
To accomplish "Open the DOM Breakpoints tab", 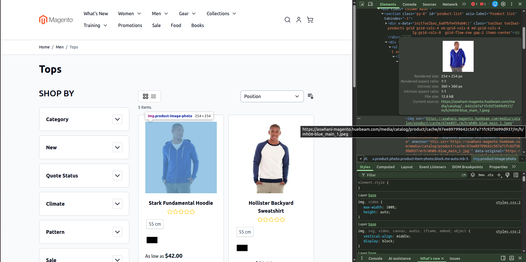I will pos(467,167).
